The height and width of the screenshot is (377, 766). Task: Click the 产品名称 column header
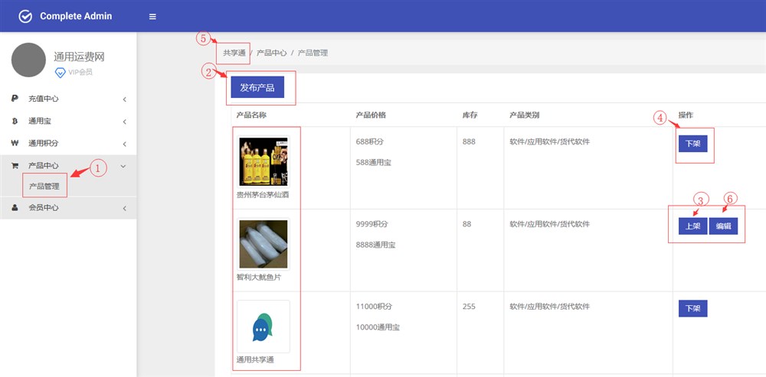pos(251,115)
